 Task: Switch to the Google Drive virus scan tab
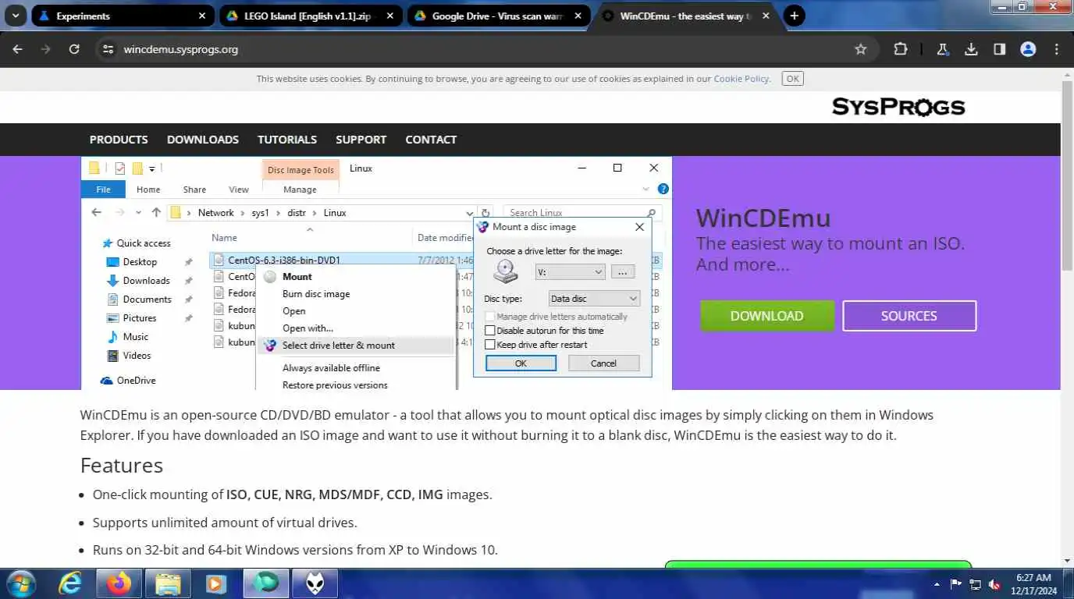[498, 16]
